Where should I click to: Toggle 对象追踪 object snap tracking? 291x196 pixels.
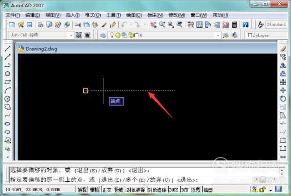(157, 189)
